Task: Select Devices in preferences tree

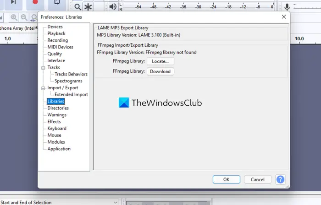Action: point(55,27)
